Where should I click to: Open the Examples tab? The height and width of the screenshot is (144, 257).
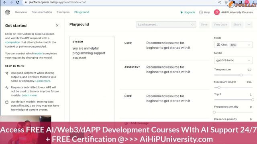[x=63, y=12]
